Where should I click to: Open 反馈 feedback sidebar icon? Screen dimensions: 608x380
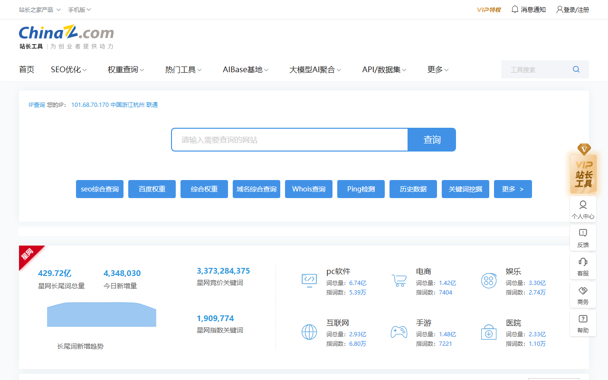583,238
